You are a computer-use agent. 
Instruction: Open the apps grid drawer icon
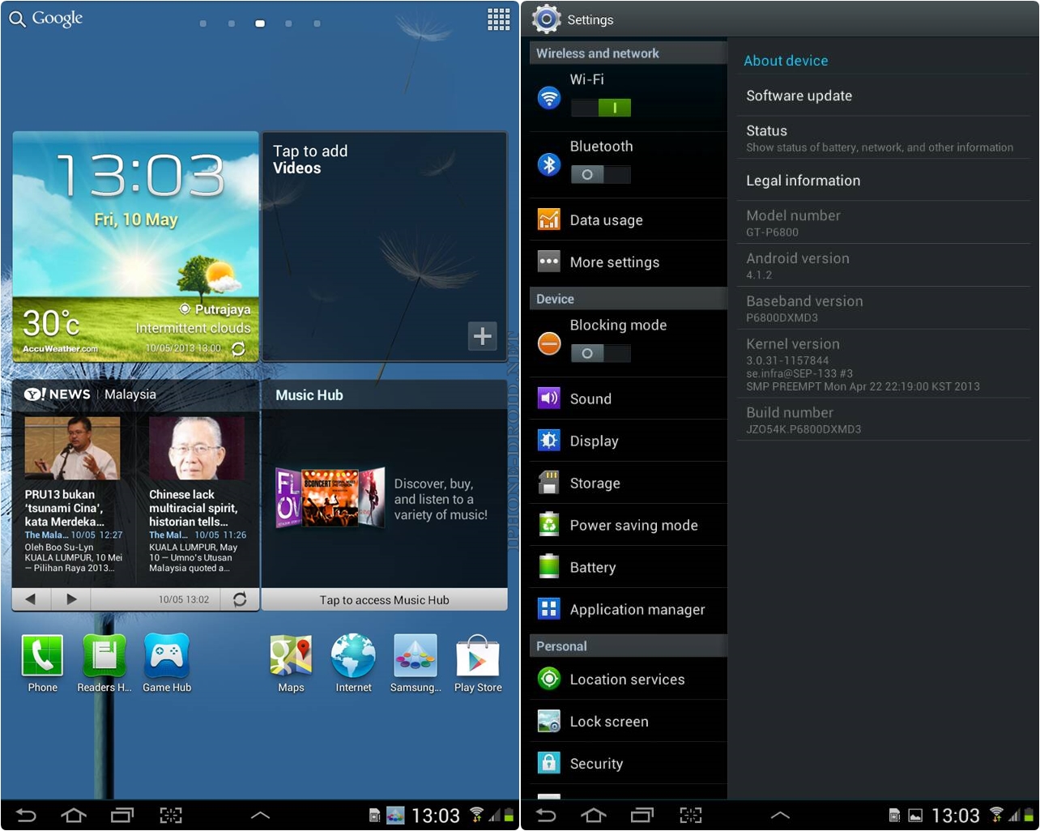pyautogui.click(x=498, y=19)
